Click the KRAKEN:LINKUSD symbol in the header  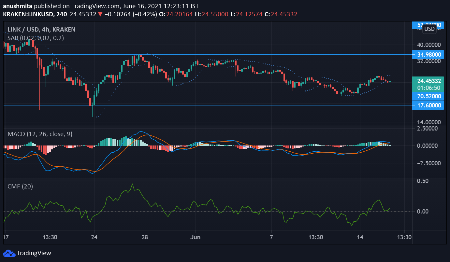[x=29, y=14]
